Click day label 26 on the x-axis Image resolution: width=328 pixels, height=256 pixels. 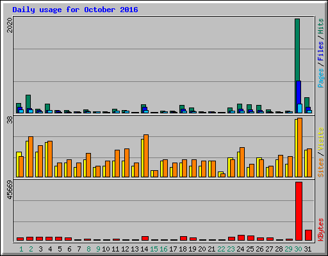tap(259, 249)
